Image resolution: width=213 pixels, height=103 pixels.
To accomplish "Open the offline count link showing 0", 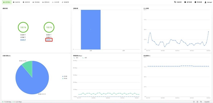I will 23,40.
